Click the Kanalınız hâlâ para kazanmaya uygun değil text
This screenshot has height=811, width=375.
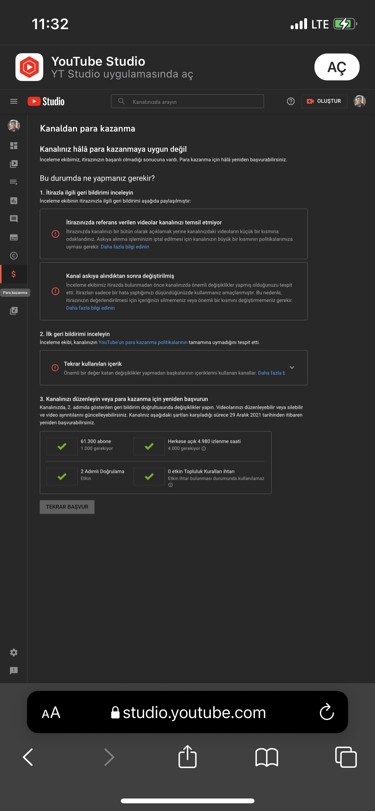113,149
